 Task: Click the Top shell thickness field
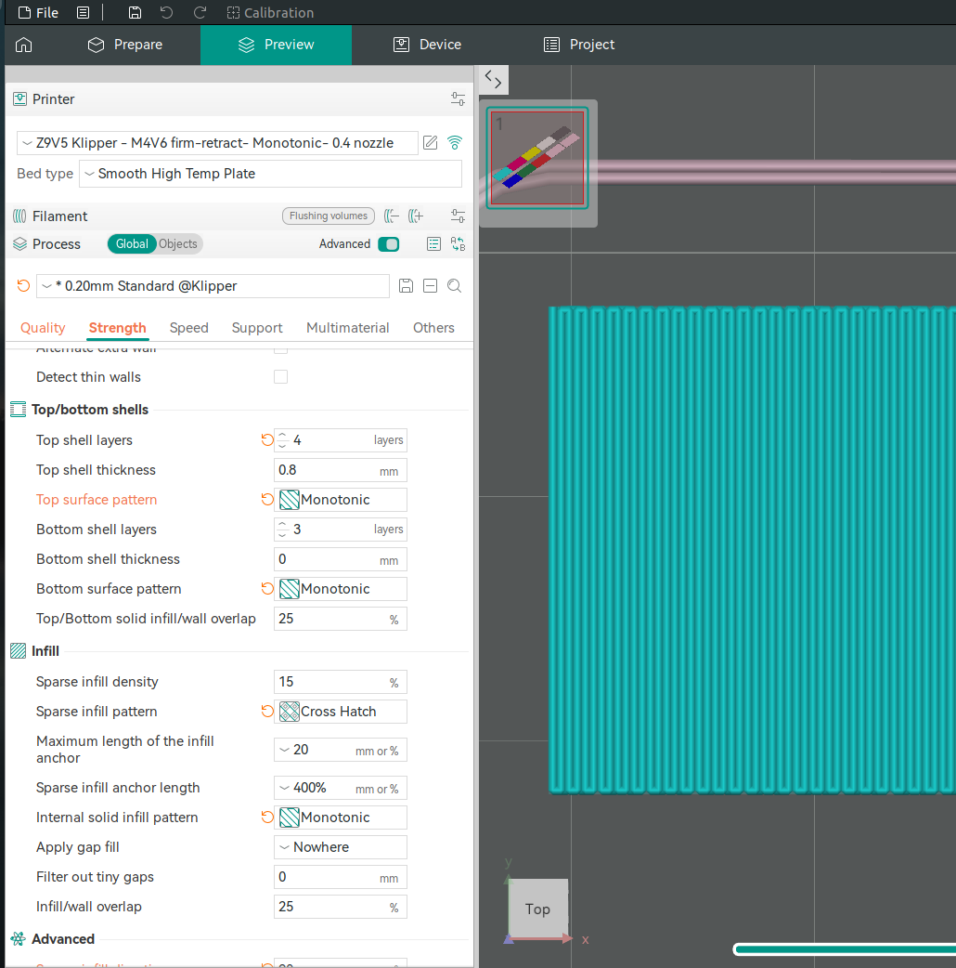[x=341, y=470]
